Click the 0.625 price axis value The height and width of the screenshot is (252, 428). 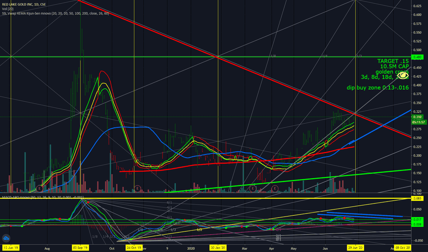tap(417, 6)
